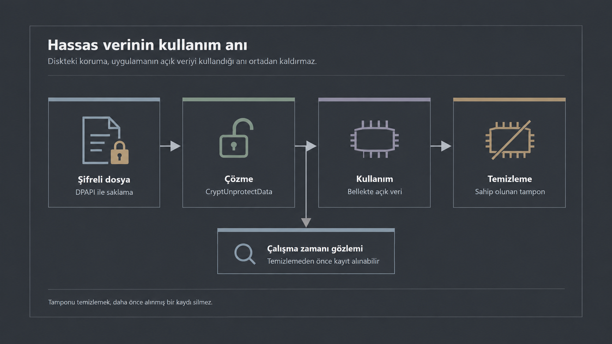Select the Çözme heading
This screenshot has height=344, width=612.
click(x=239, y=179)
